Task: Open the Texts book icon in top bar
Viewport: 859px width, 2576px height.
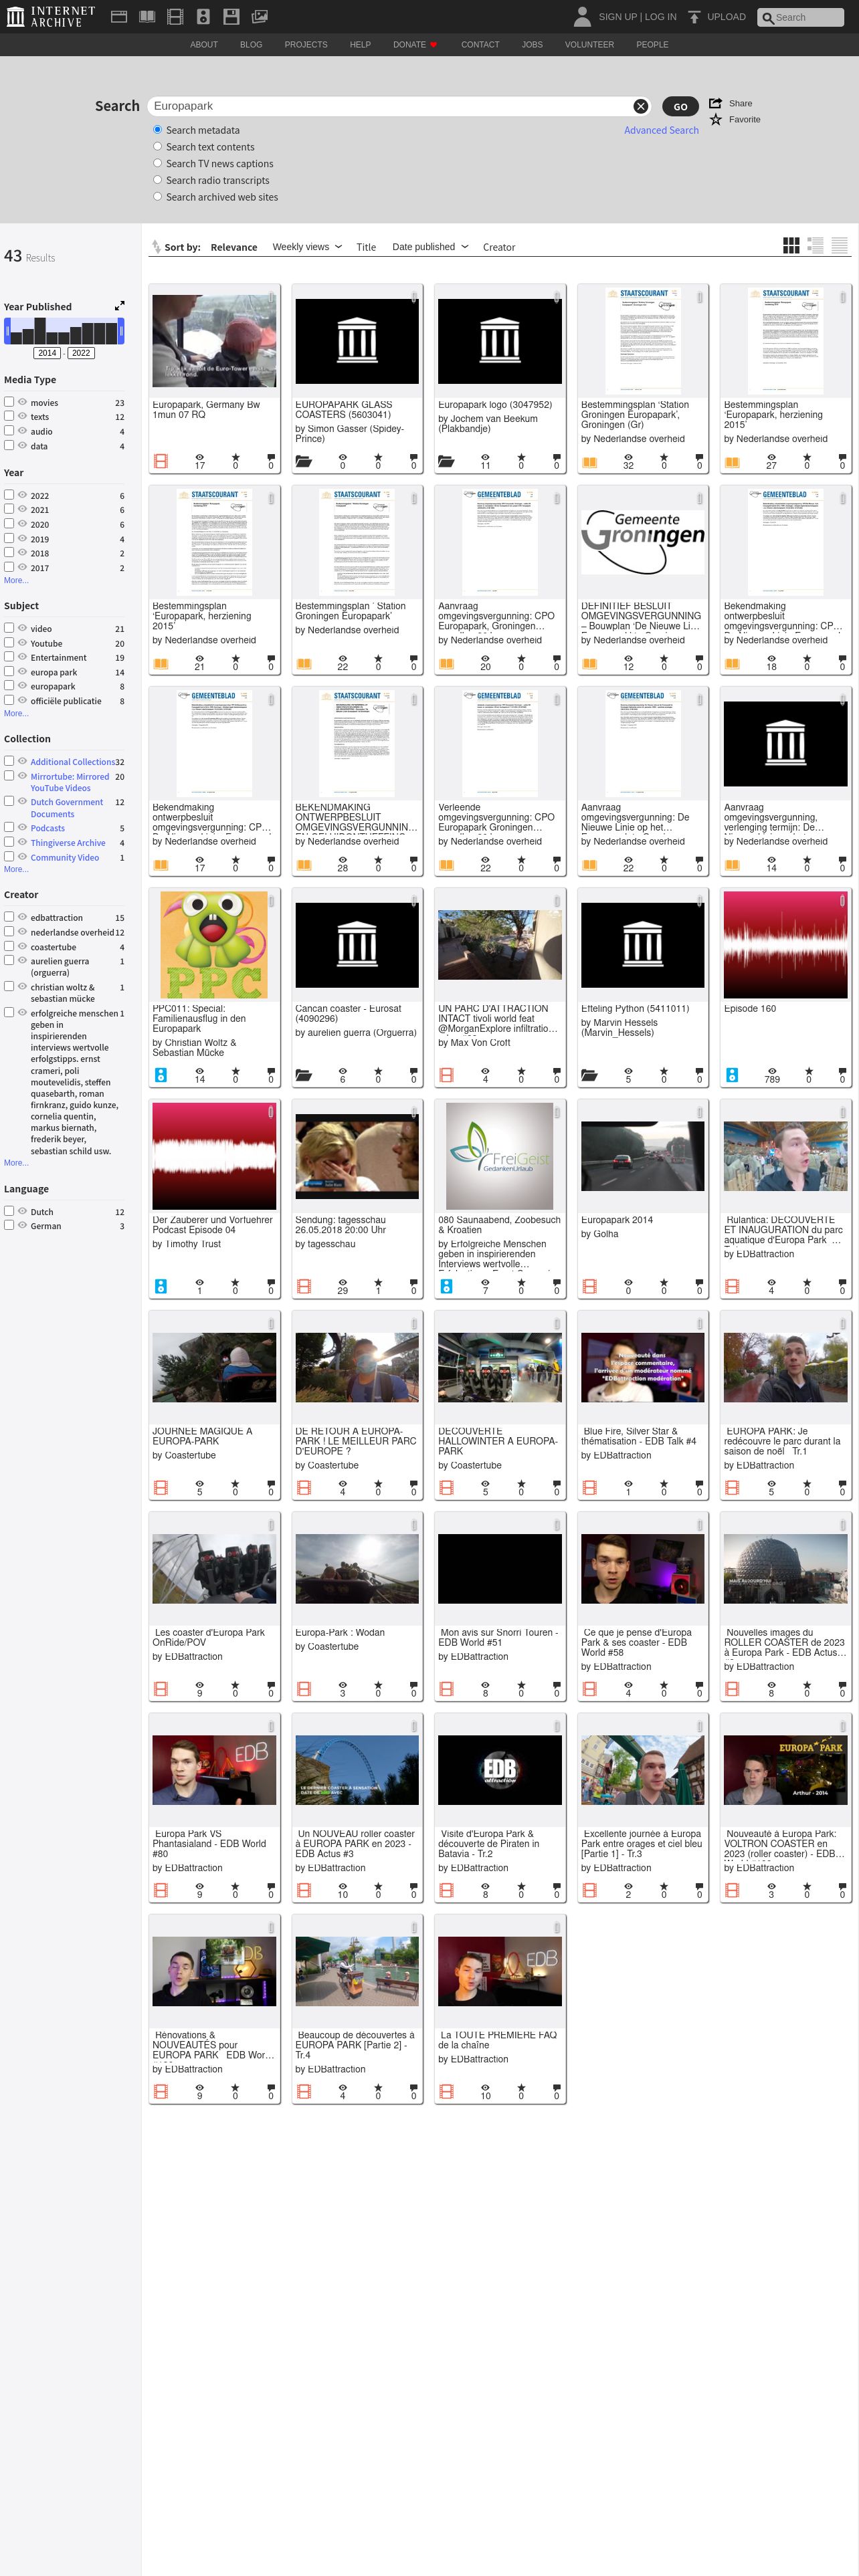Action: [x=147, y=16]
